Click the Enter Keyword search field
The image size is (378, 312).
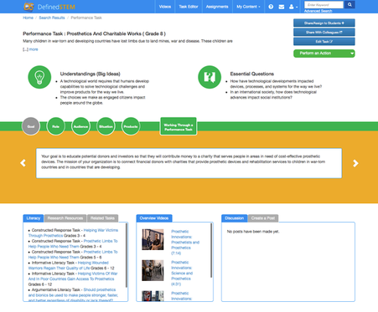(x=324, y=5)
